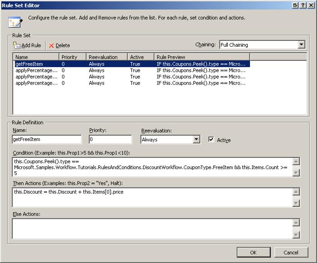Click the red Delete rule icon
The image size is (317, 263).
(x=51, y=45)
